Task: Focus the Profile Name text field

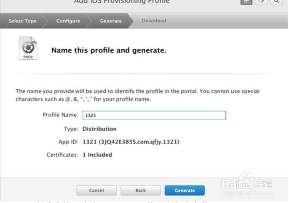Action: coord(154,115)
